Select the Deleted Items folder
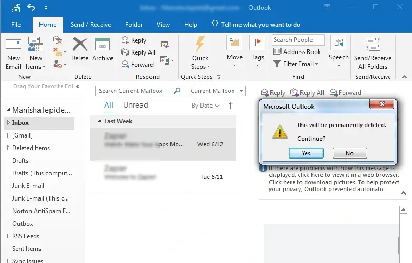The image size is (412, 263). click(31, 148)
